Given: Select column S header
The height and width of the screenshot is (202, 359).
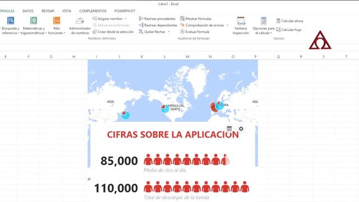Looking at the screenshot, I should [x=324, y=57].
